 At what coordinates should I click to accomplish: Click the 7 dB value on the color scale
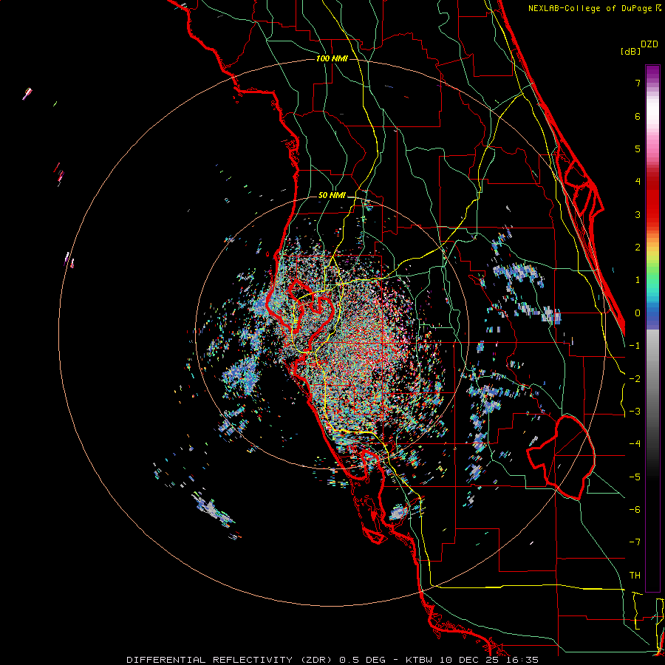[638, 83]
